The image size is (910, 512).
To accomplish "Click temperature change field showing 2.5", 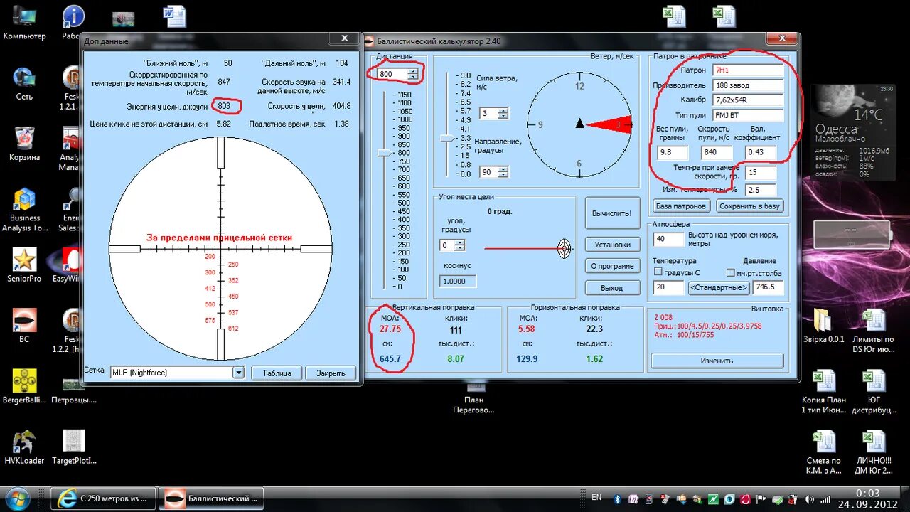I will click(761, 190).
